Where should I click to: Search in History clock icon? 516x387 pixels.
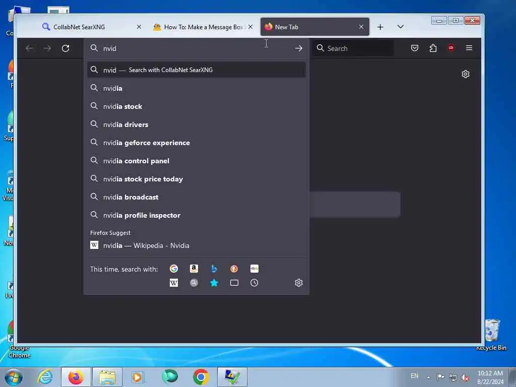254,283
